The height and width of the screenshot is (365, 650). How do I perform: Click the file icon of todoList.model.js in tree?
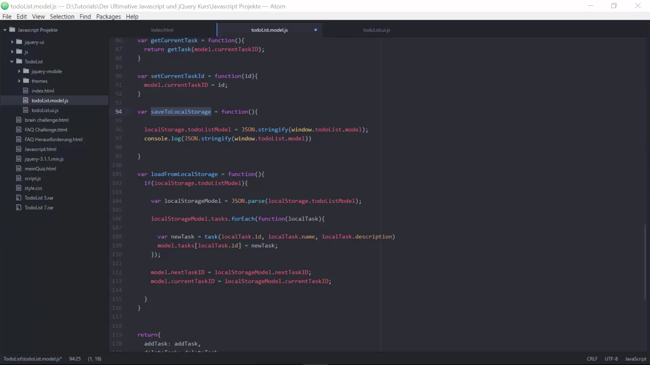click(25, 100)
